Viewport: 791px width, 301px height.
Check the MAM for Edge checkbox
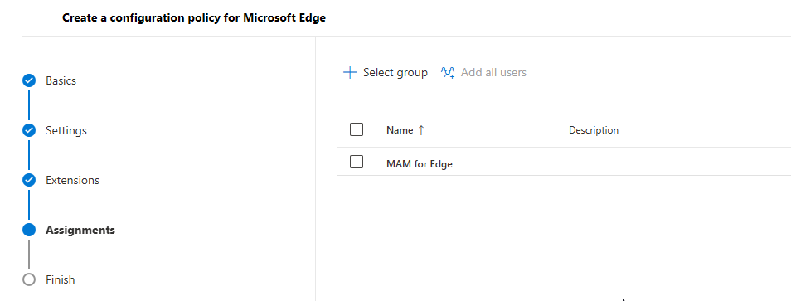(x=357, y=162)
